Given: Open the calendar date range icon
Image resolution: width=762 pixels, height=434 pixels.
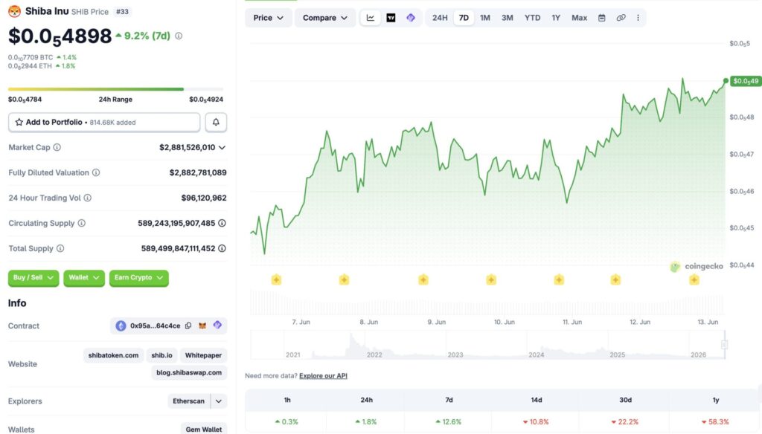Looking at the screenshot, I should [601, 18].
